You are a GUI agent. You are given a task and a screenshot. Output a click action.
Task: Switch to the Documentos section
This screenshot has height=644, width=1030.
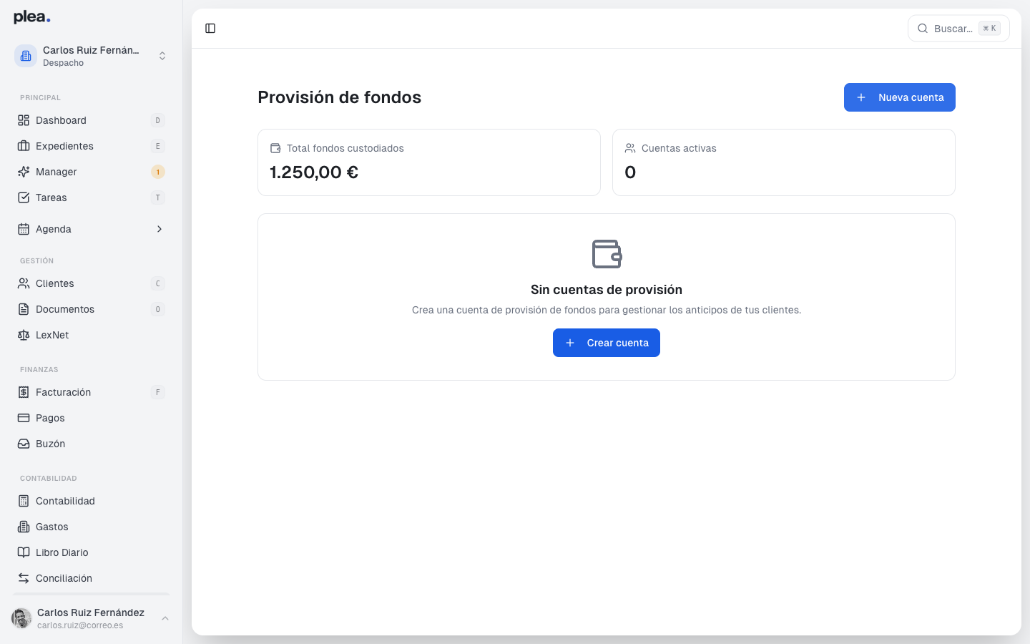[x=65, y=309]
